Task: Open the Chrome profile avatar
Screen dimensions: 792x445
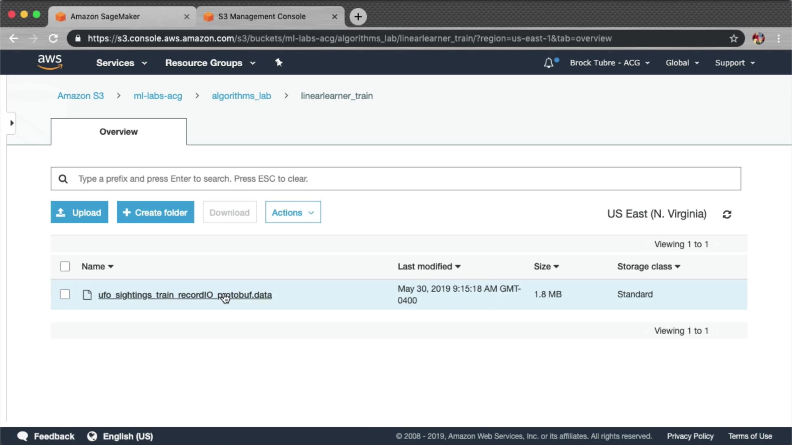Action: [758, 38]
